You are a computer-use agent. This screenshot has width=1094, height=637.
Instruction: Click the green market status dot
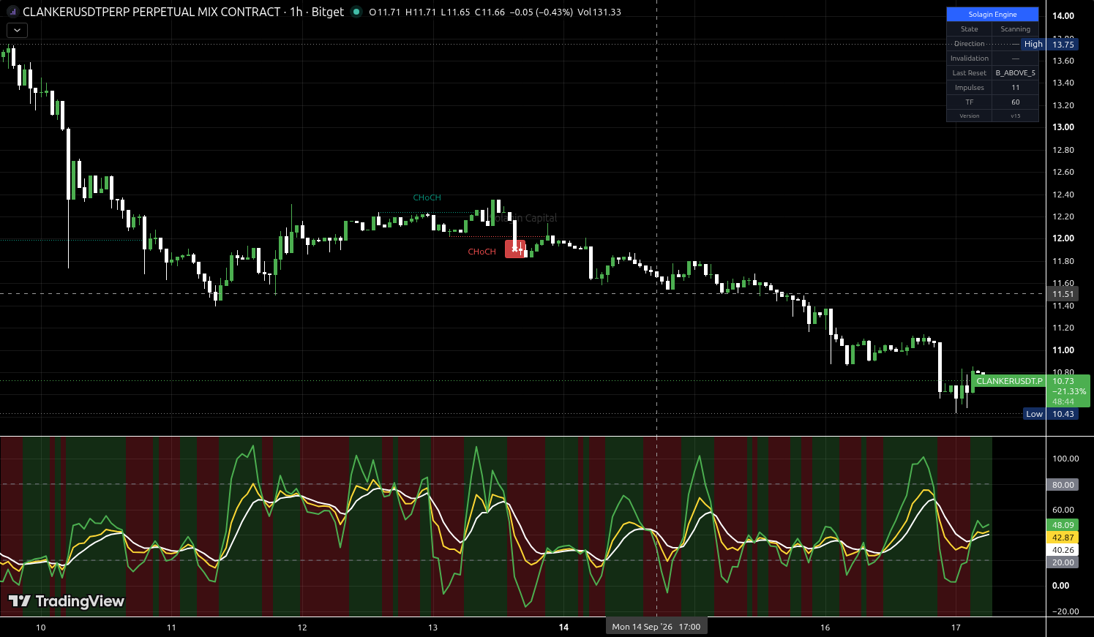coord(356,12)
